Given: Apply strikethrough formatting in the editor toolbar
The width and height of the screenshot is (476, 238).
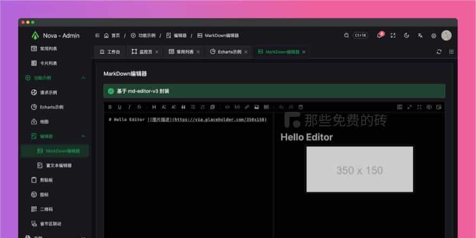Looking at the screenshot, I should click(139, 107).
